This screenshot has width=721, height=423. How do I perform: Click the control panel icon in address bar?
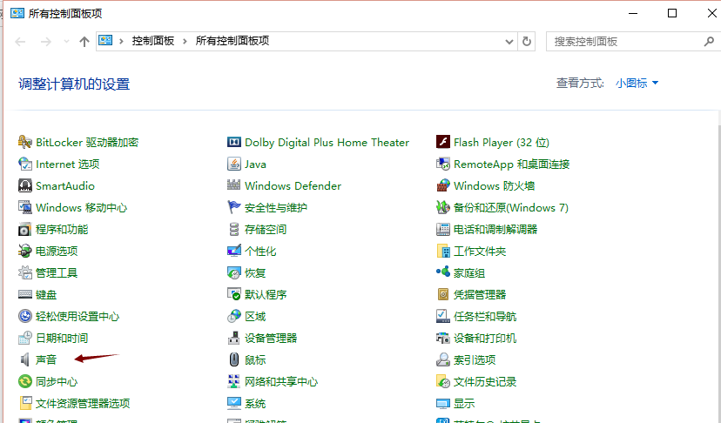(105, 40)
